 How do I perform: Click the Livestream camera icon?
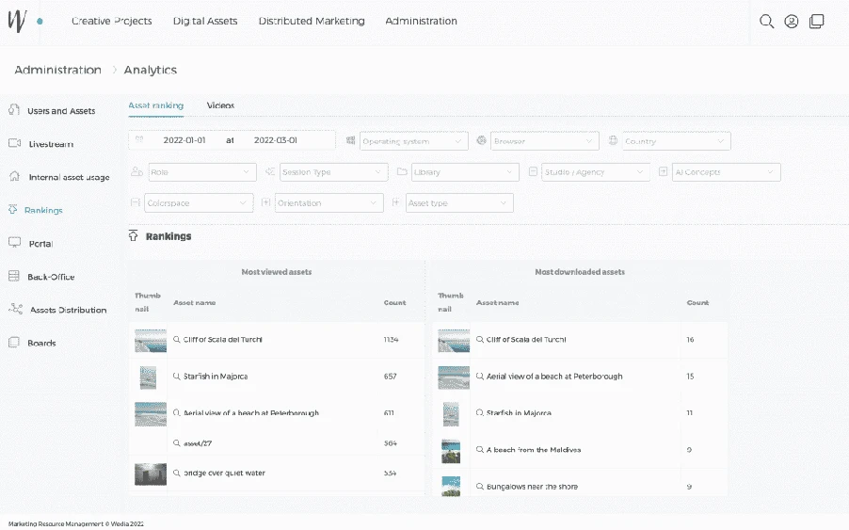tap(15, 143)
